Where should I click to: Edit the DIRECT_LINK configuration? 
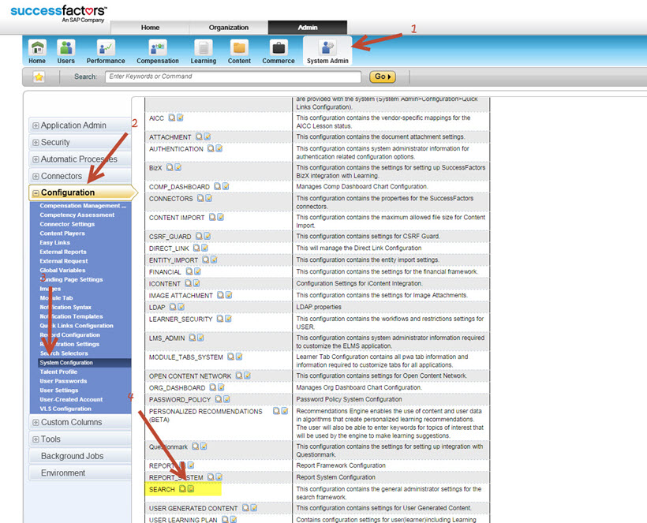tap(204, 248)
